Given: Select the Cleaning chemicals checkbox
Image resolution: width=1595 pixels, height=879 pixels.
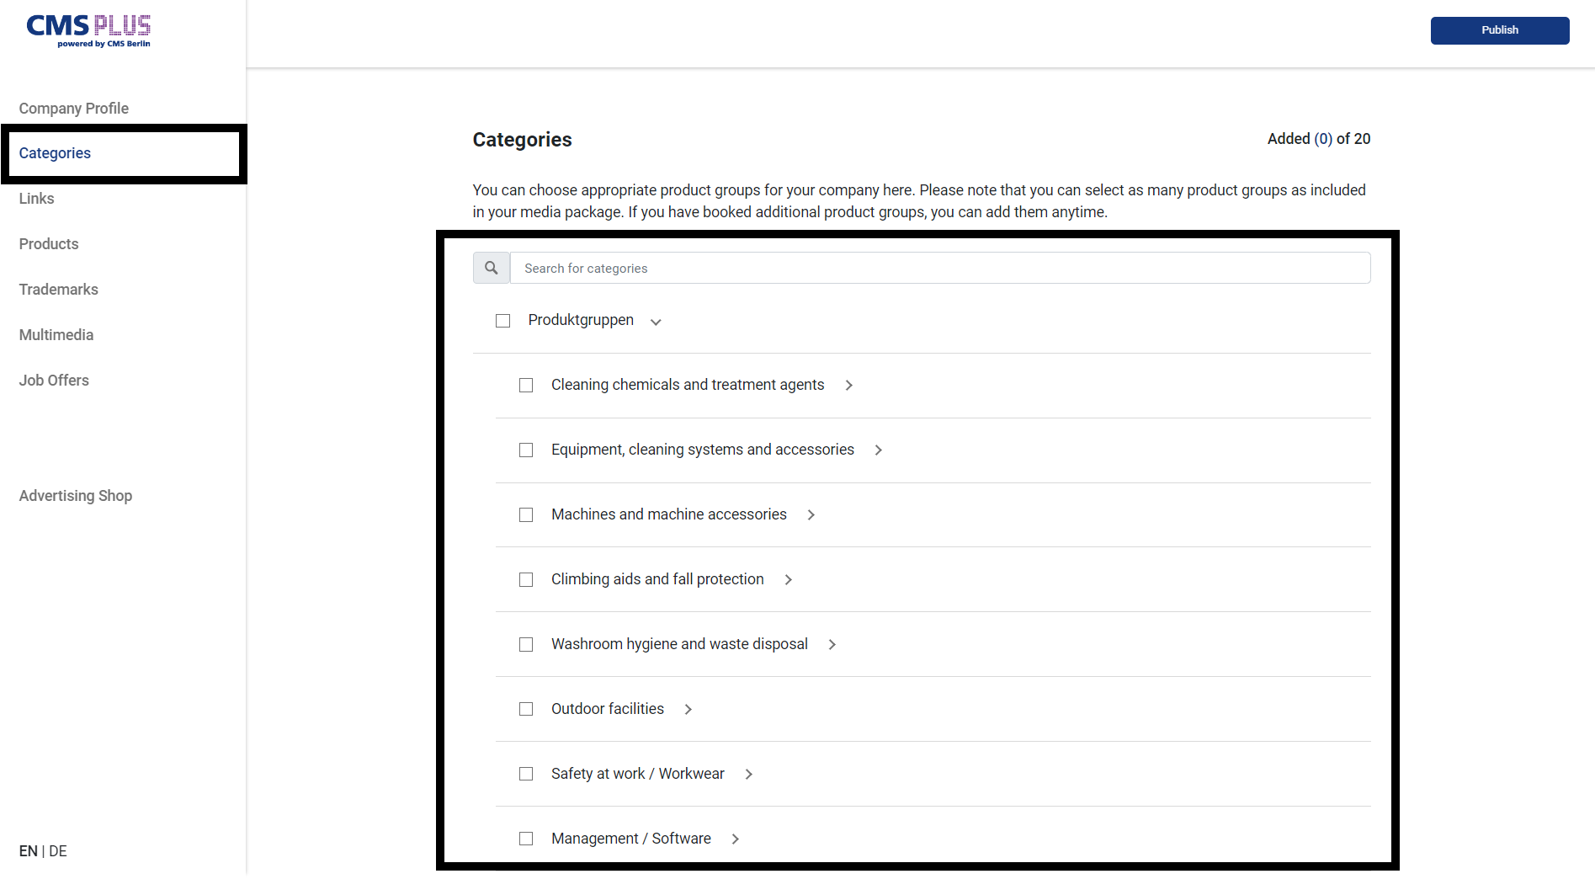Looking at the screenshot, I should click(526, 385).
